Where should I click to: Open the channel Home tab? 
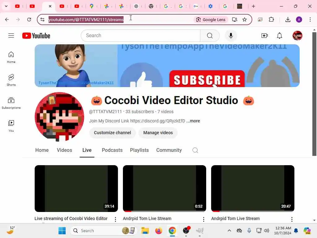click(42, 150)
